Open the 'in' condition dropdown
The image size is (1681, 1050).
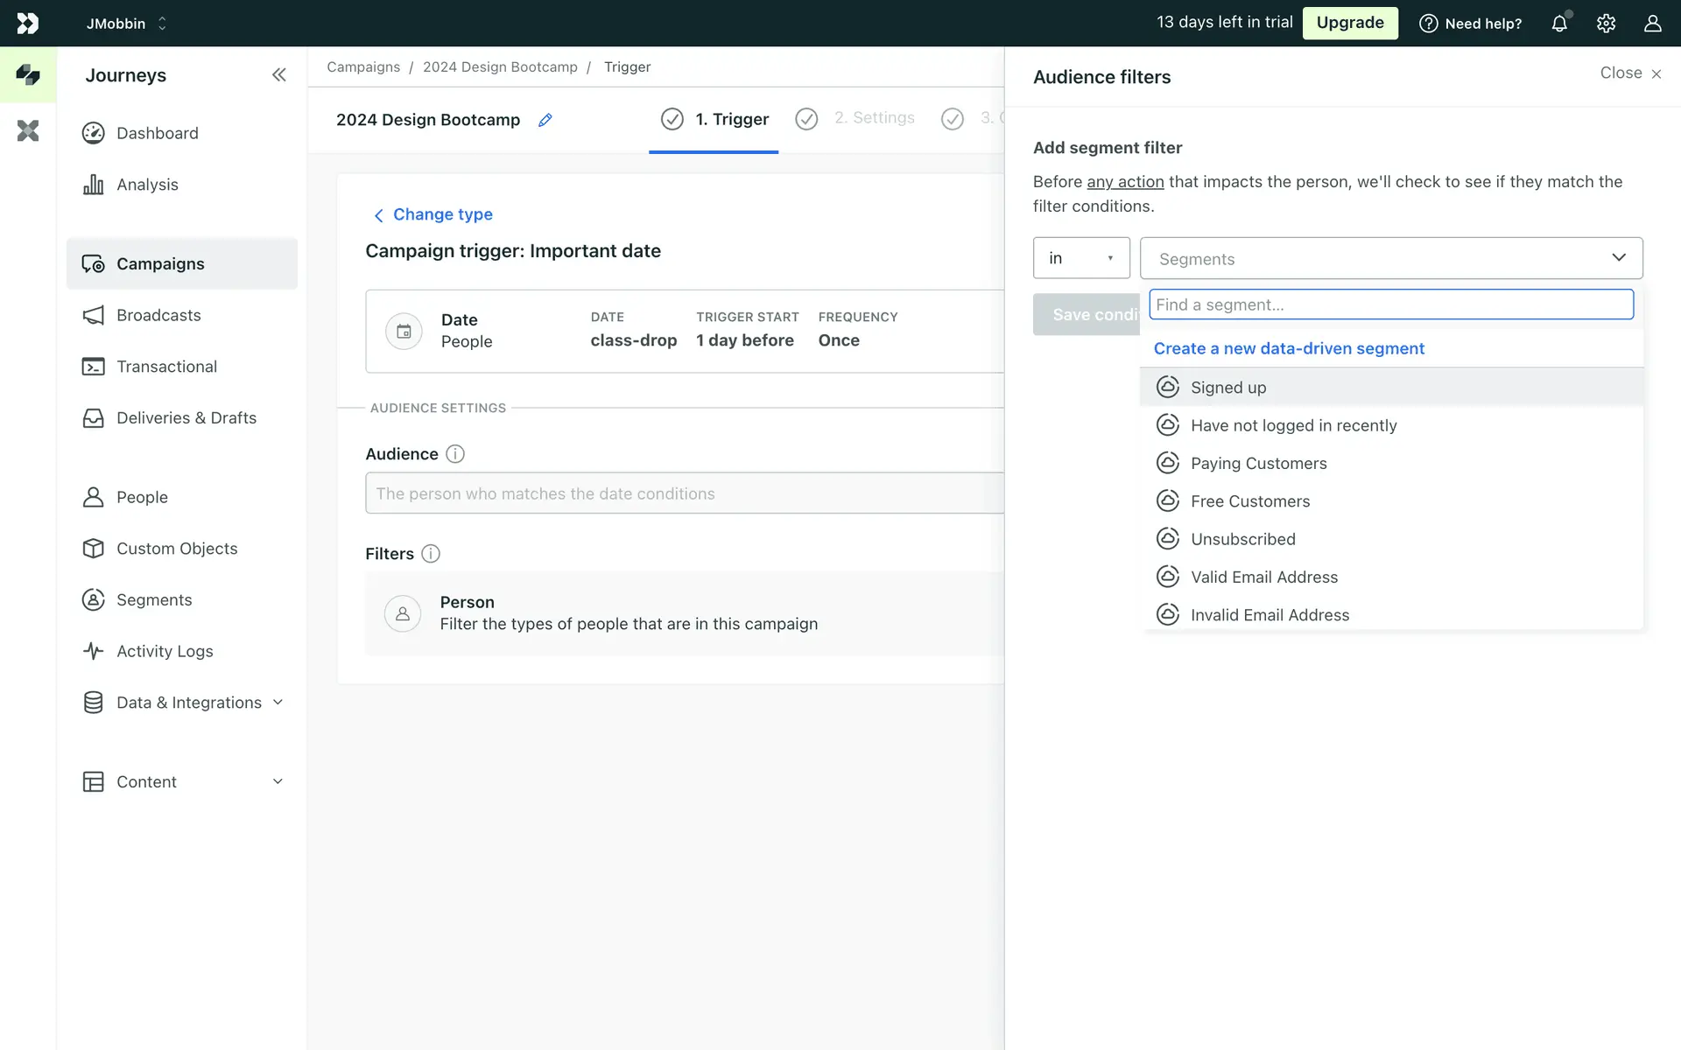1080,258
